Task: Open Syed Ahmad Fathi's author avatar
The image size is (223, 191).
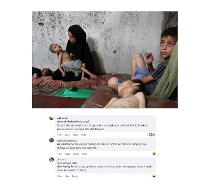Action: [52, 160]
